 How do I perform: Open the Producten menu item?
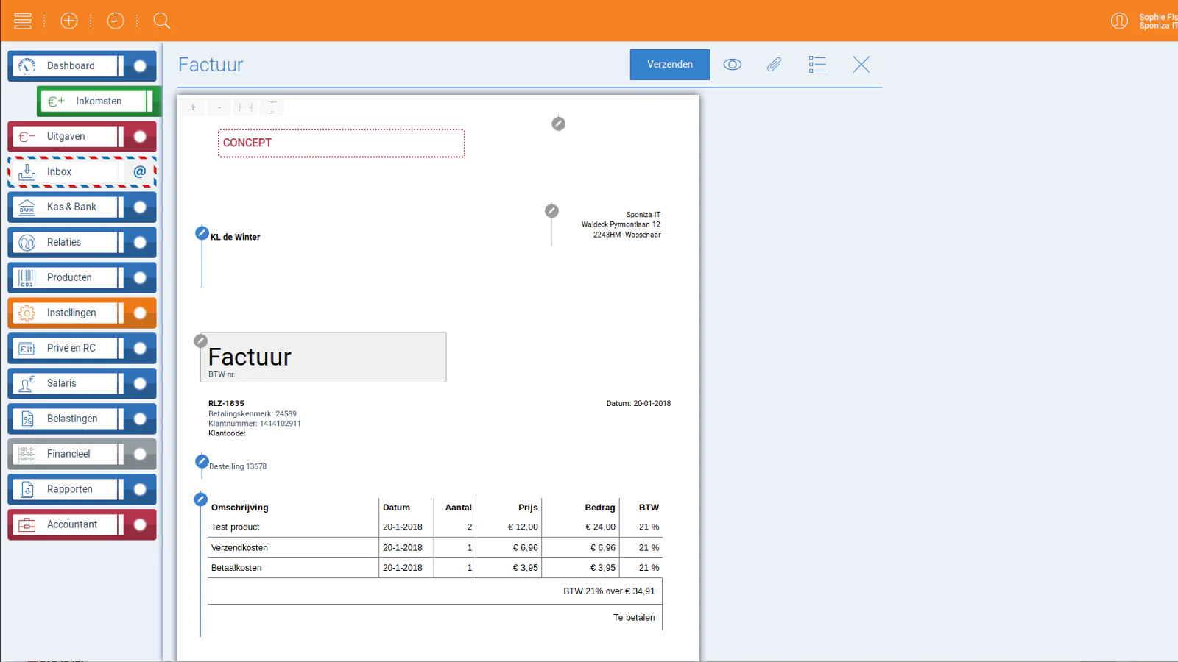(x=69, y=278)
